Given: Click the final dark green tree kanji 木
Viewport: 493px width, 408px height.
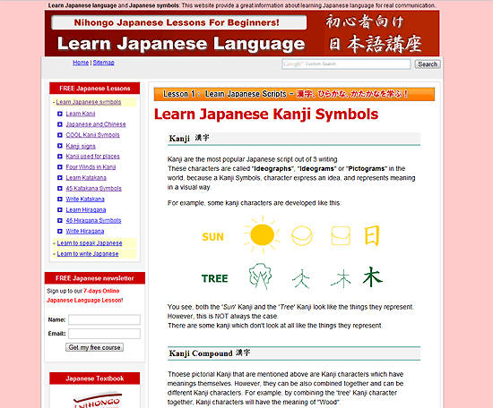Looking at the screenshot, I should [372, 276].
